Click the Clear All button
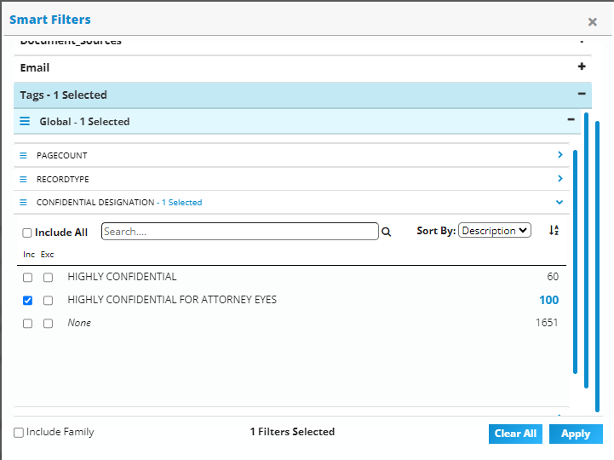The height and width of the screenshot is (460, 614). (x=515, y=434)
